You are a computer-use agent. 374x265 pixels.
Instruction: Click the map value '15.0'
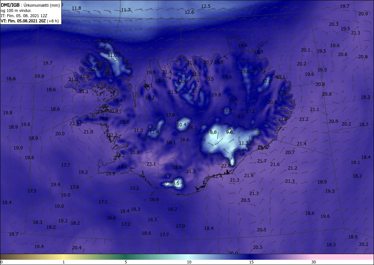tap(160, 81)
